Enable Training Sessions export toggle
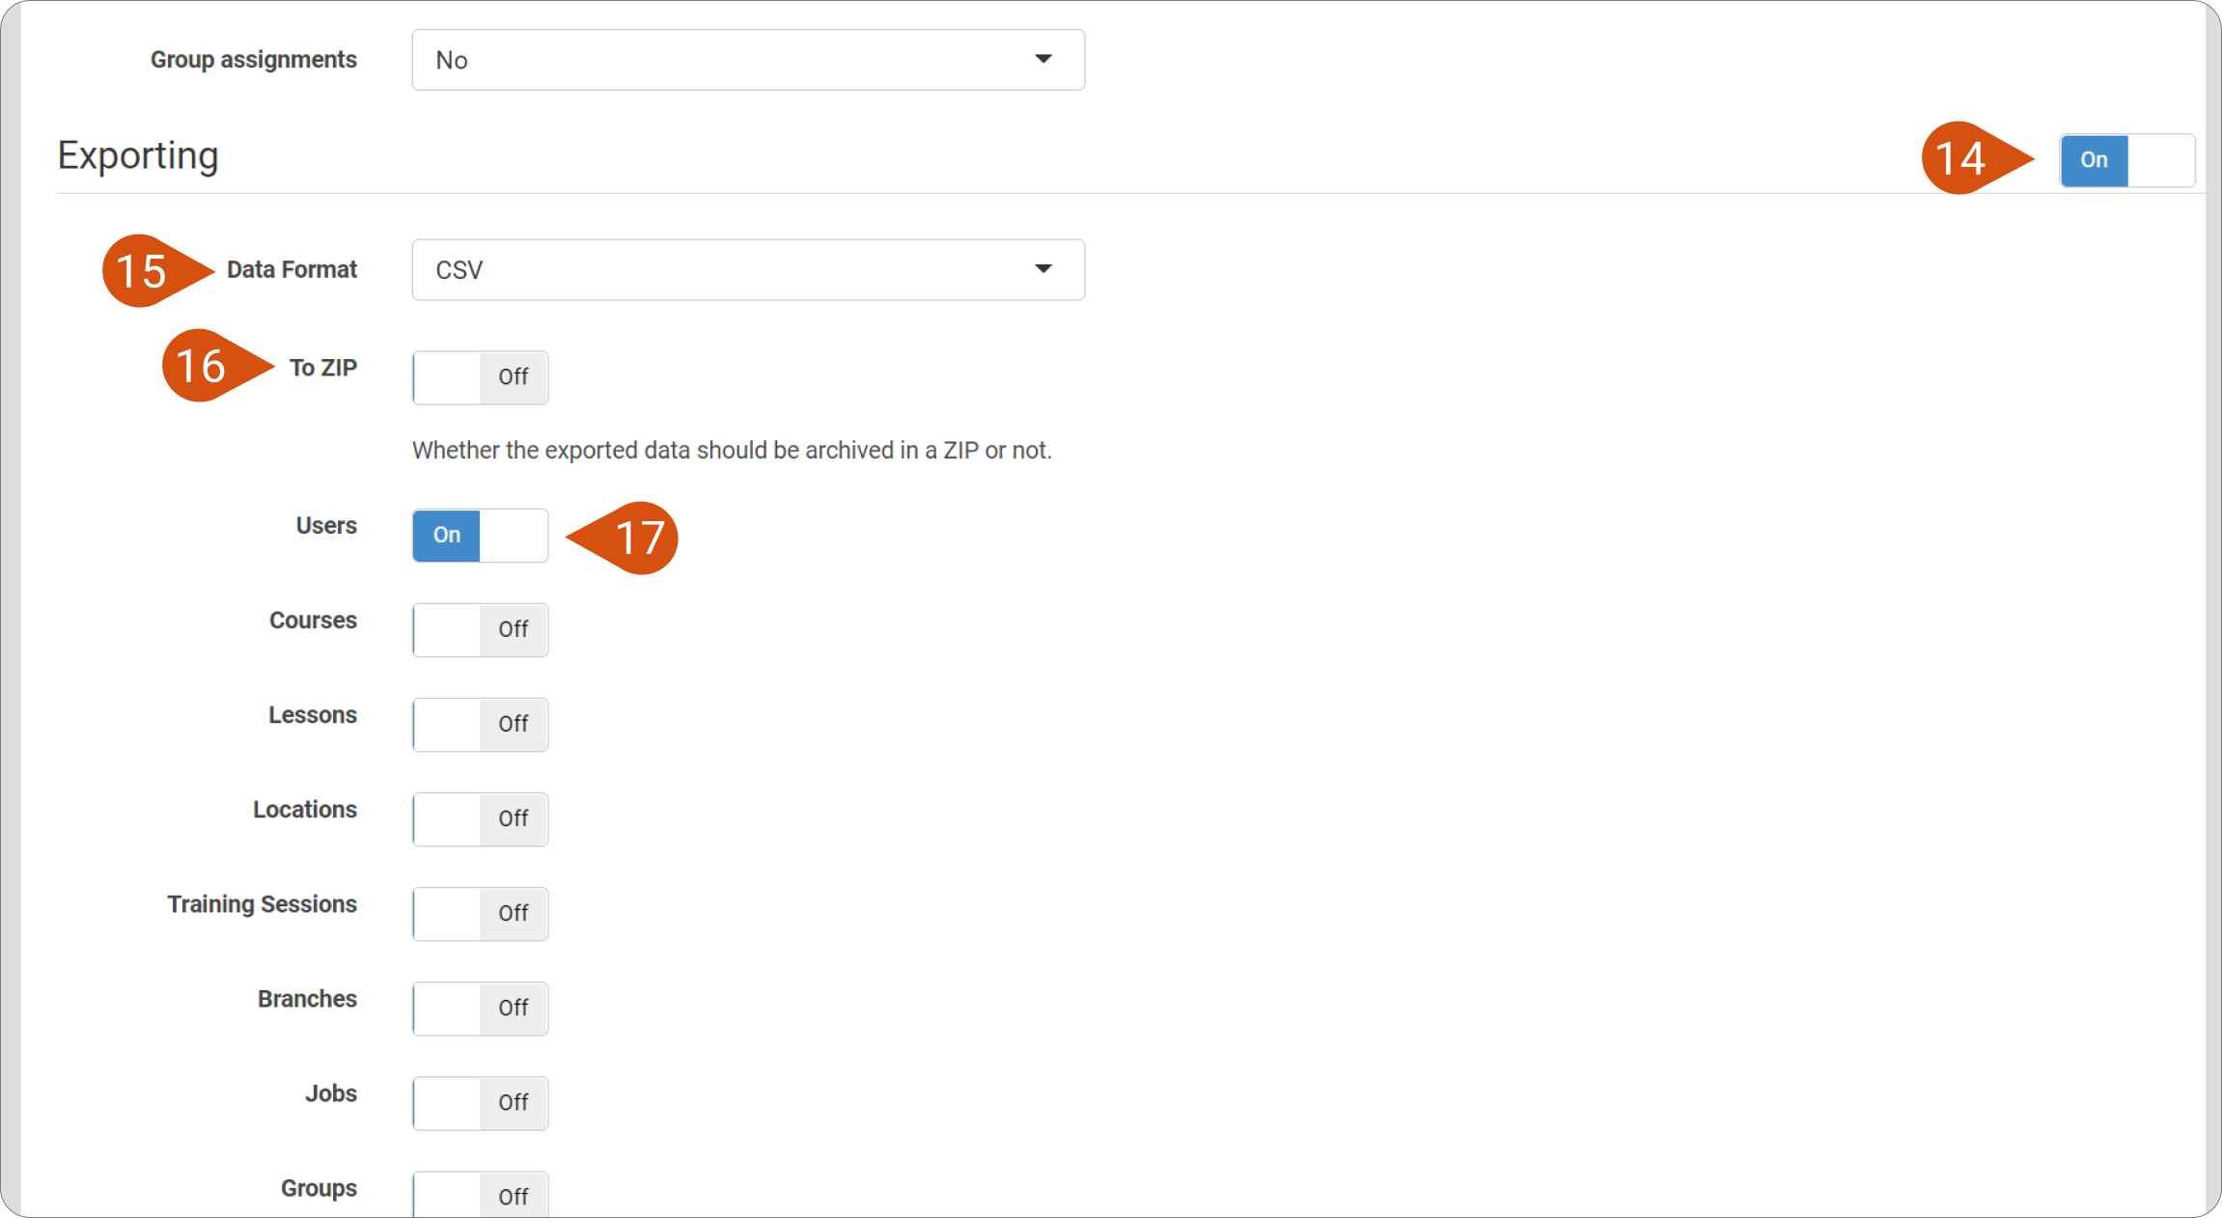This screenshot has width=2222, height=1218. (481, 914)
